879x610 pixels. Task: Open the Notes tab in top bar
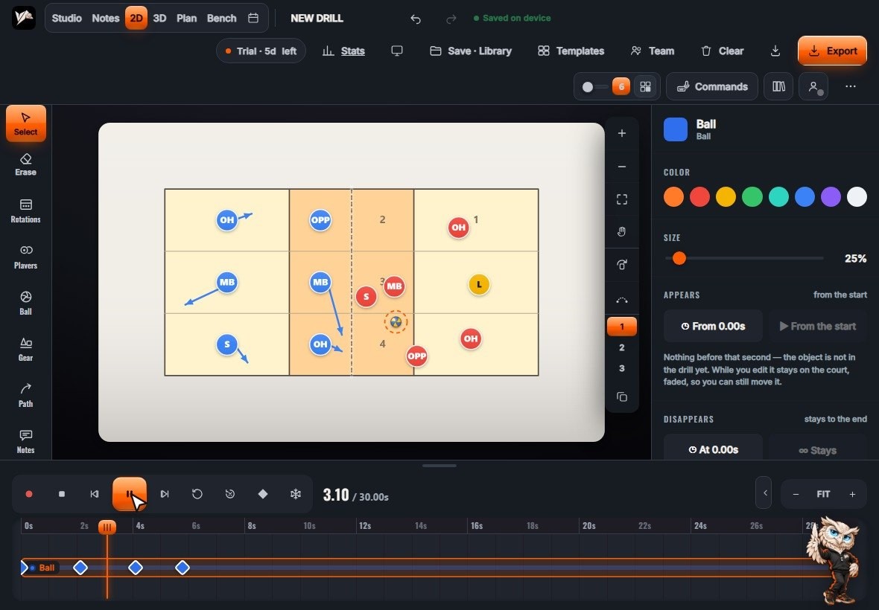(105, 18)
